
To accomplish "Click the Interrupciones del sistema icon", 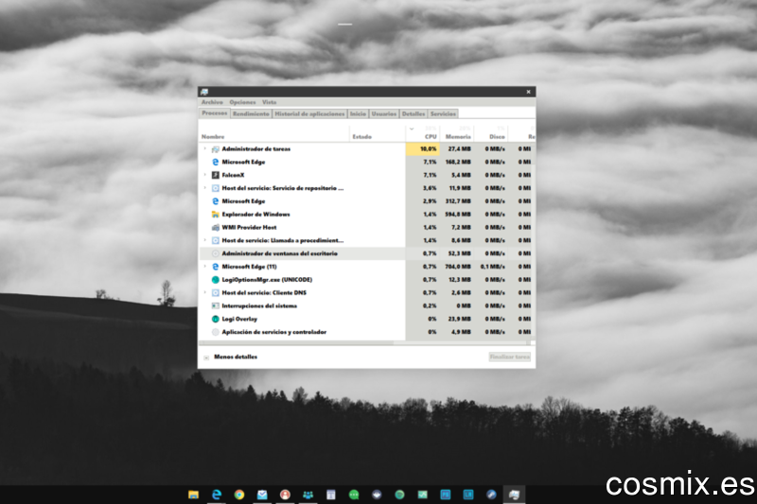I will click(x=216, y=305).
